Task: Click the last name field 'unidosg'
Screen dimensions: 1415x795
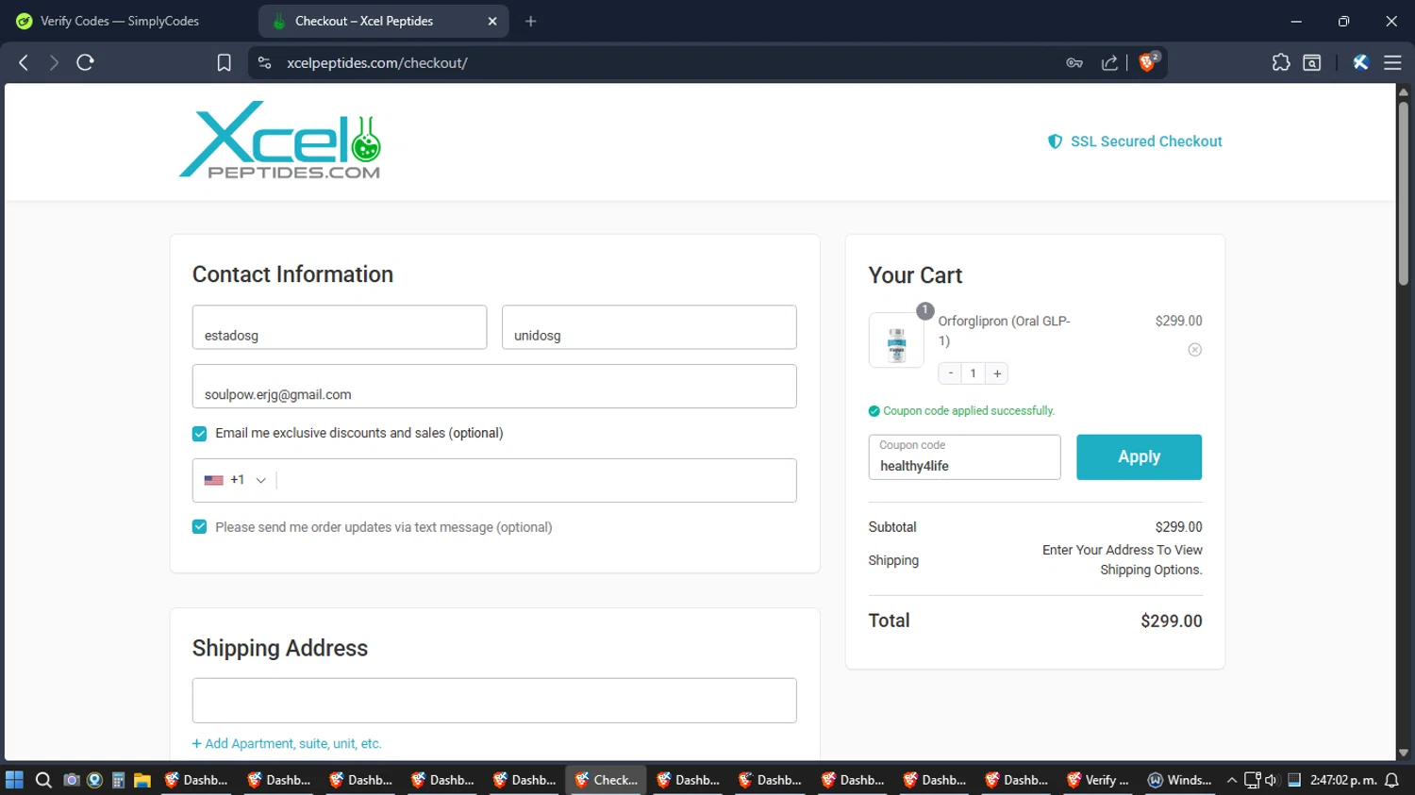Action: (x=649, y=327)
